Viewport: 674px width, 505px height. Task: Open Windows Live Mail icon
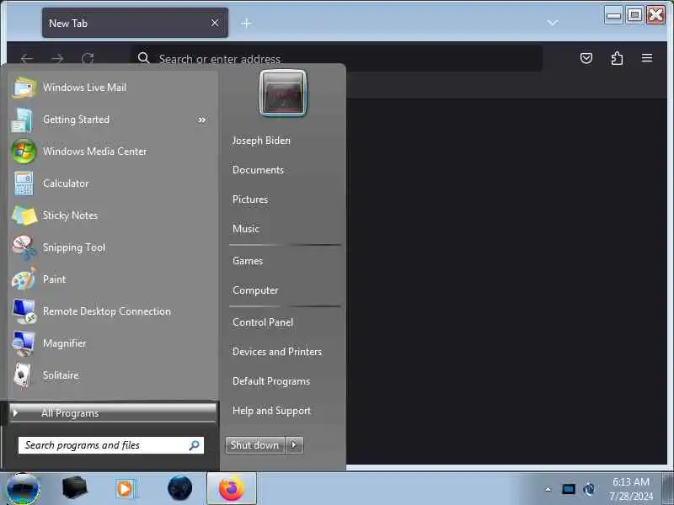click(24, 88)
